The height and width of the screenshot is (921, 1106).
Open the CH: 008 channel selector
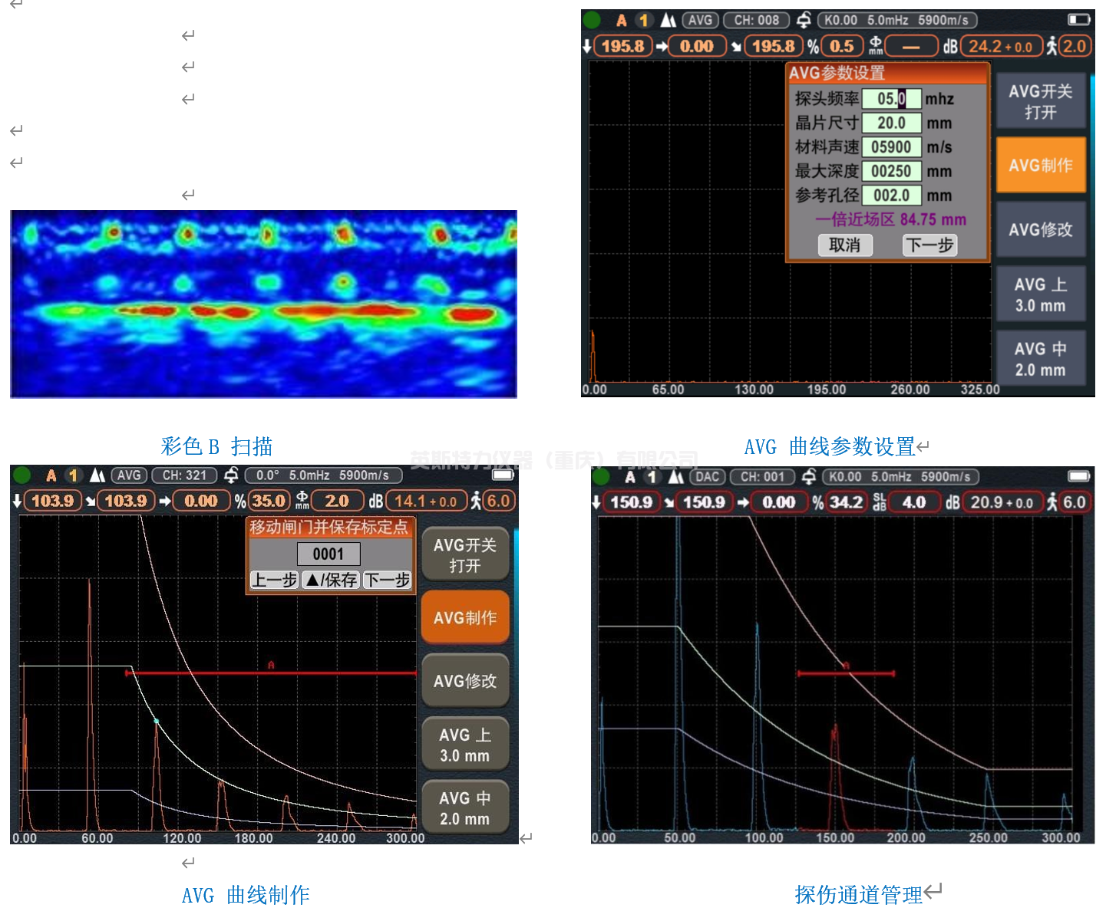(756, 21)
